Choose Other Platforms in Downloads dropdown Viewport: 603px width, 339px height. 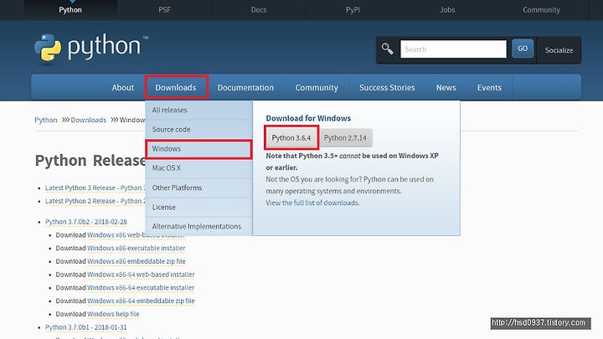(198, 187)
